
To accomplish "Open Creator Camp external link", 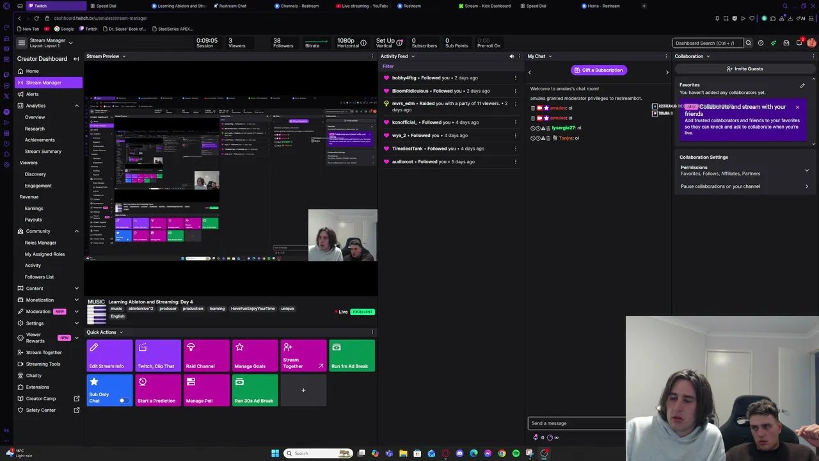I will coord(49,399).
